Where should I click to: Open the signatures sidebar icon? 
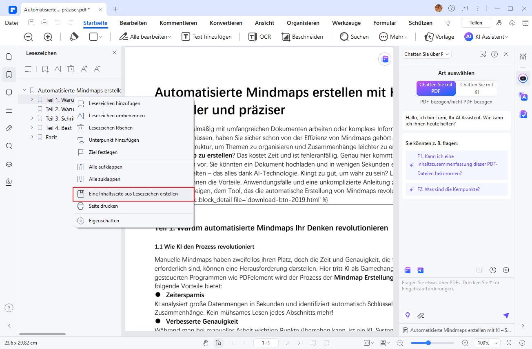(9, 182)
